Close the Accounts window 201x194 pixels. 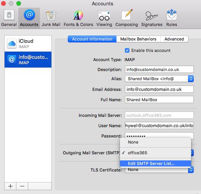pyautogui.click(x=3, y=3)
